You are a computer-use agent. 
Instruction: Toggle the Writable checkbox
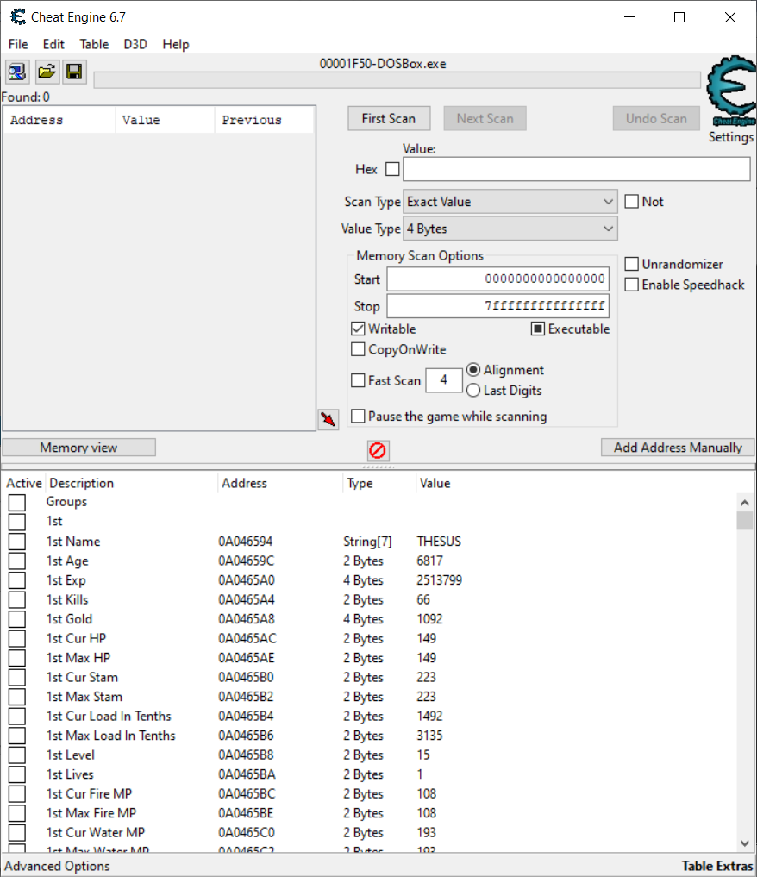pos(359,329)
